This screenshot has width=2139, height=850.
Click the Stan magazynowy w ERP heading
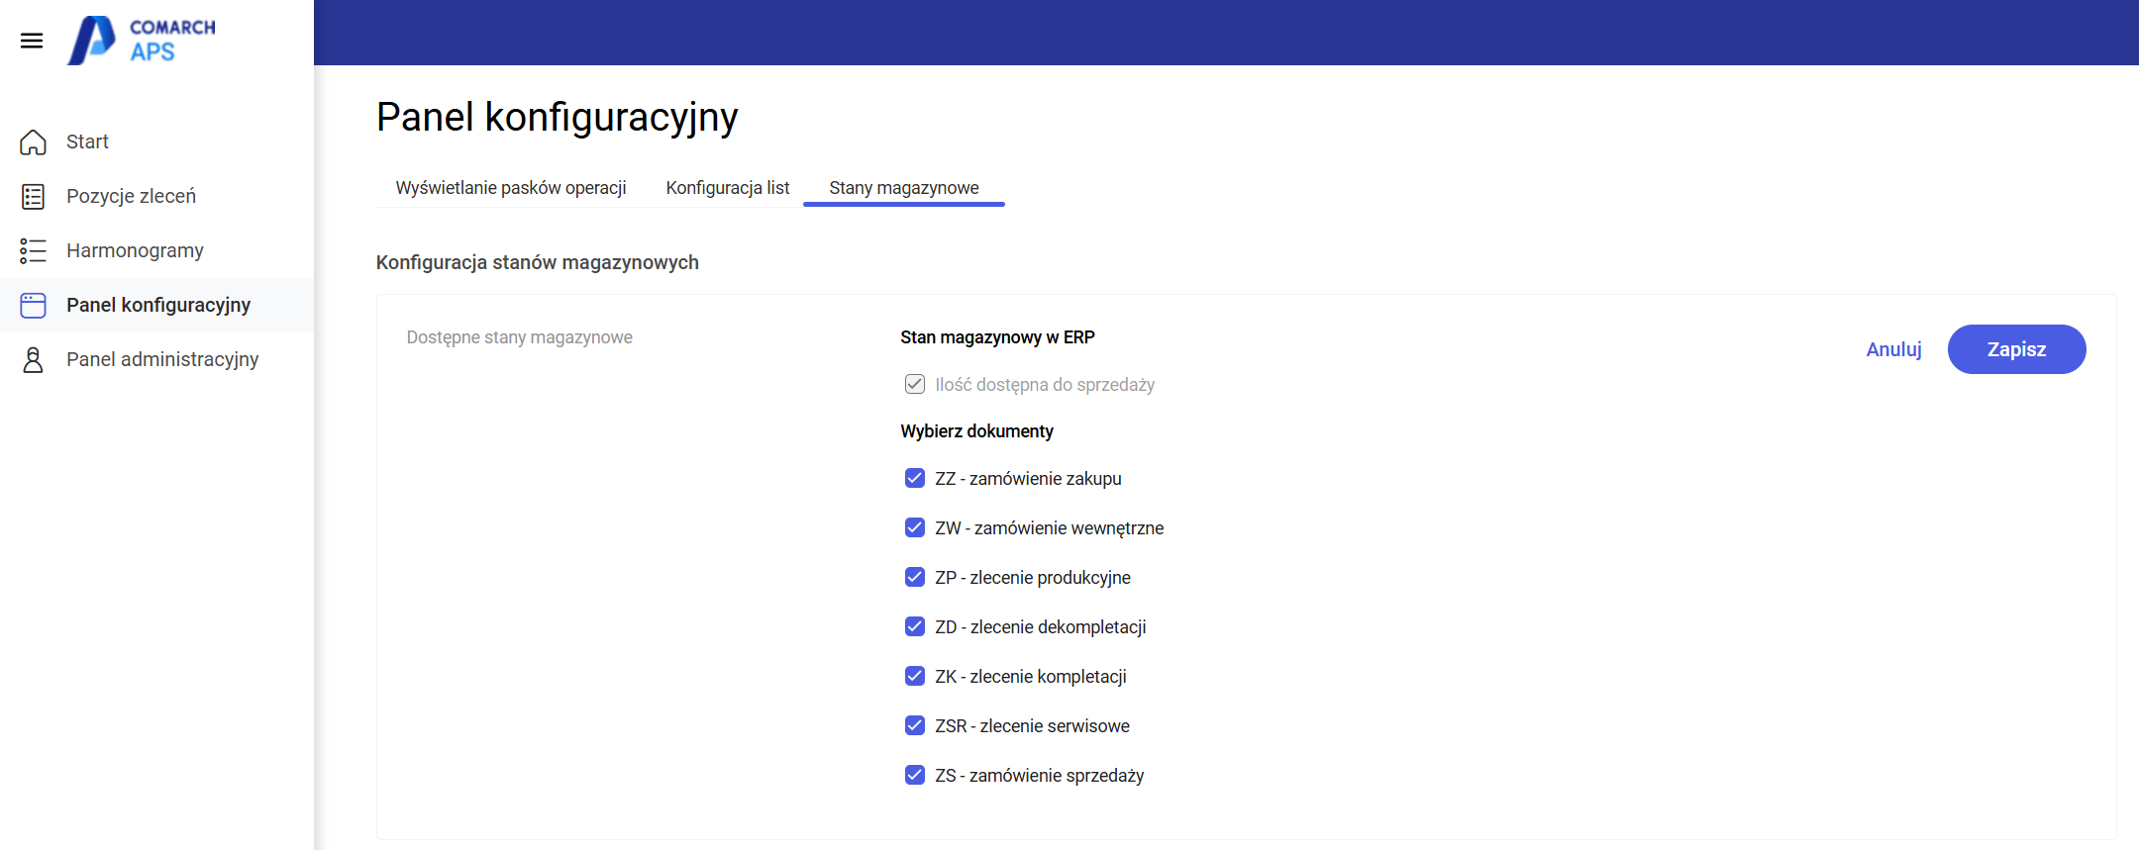pos(997,337)
